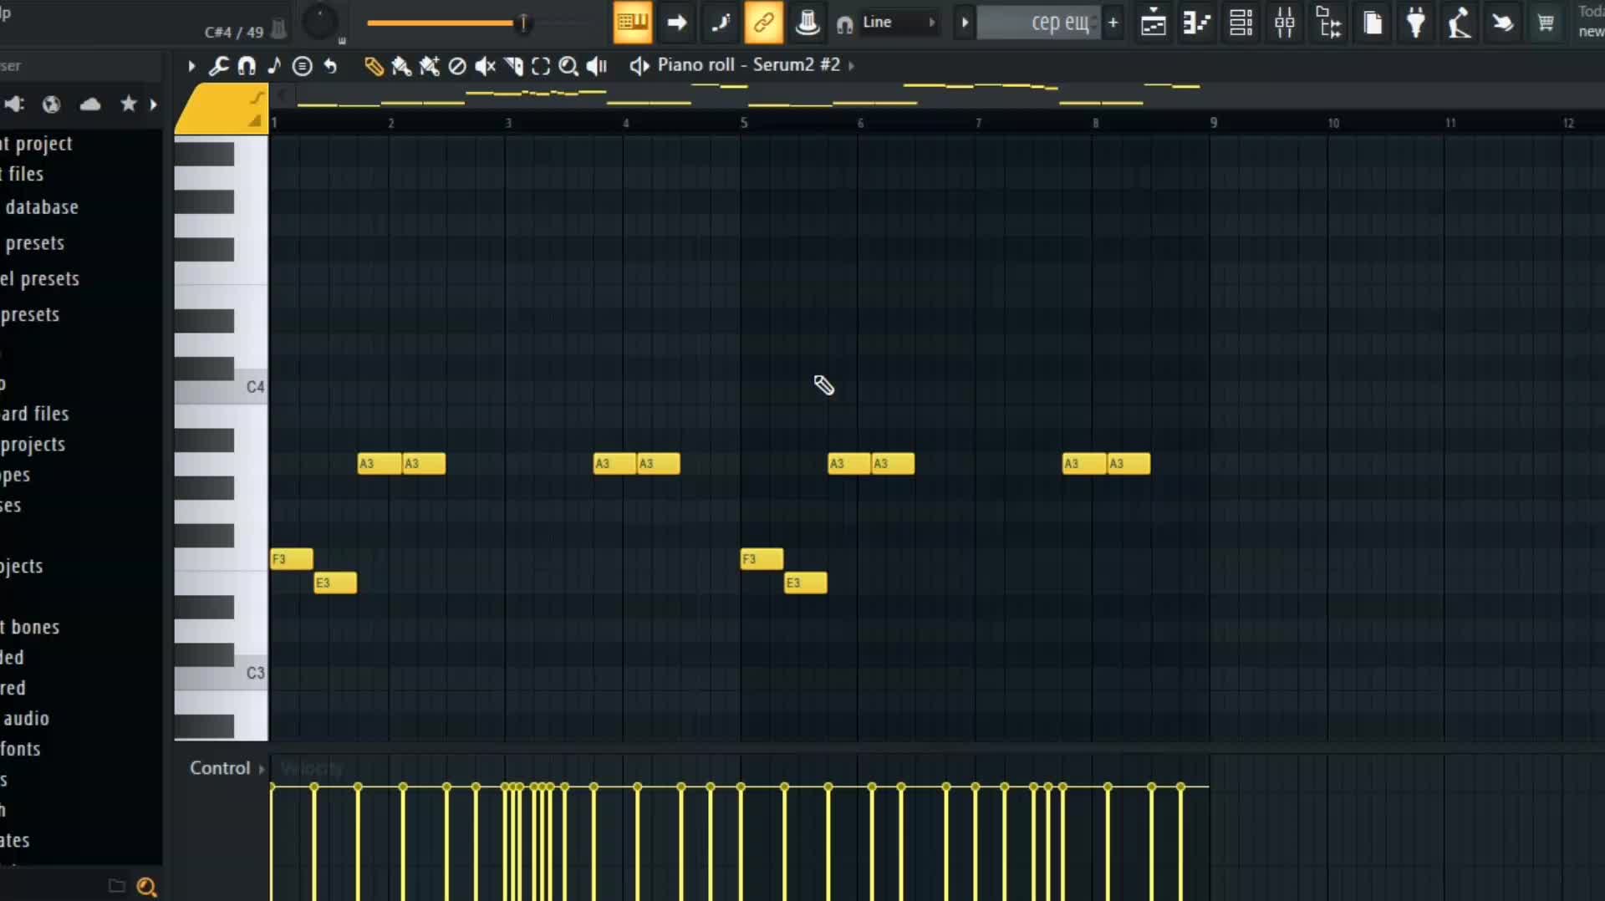Open the browser search magnifier
1605x901 pixels.
(x=146, y=886)
